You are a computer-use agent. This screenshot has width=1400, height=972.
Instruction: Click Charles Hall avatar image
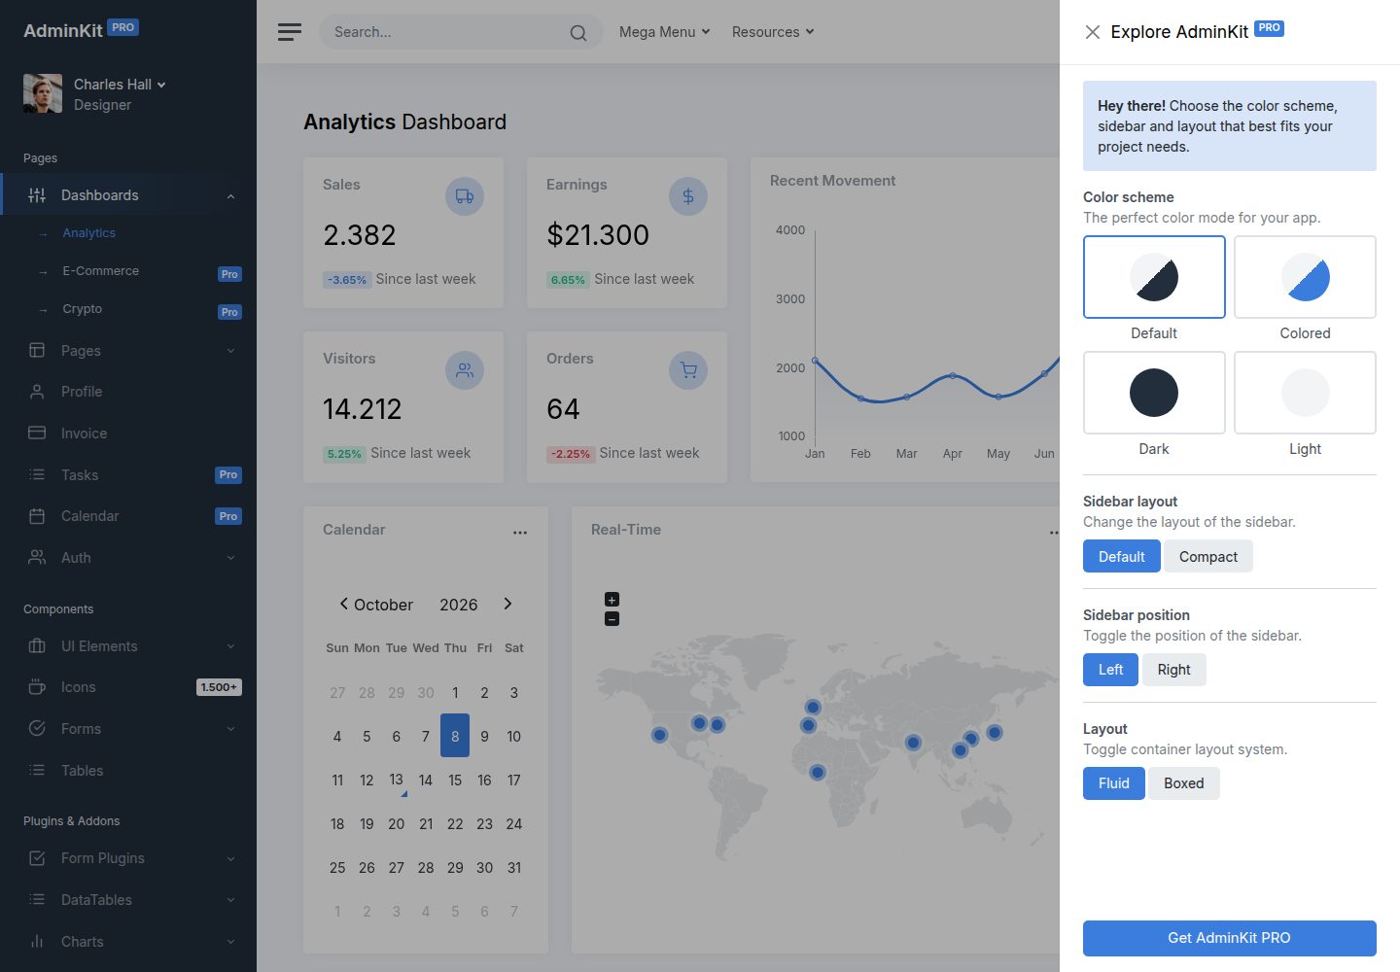(x=43, y=93)
